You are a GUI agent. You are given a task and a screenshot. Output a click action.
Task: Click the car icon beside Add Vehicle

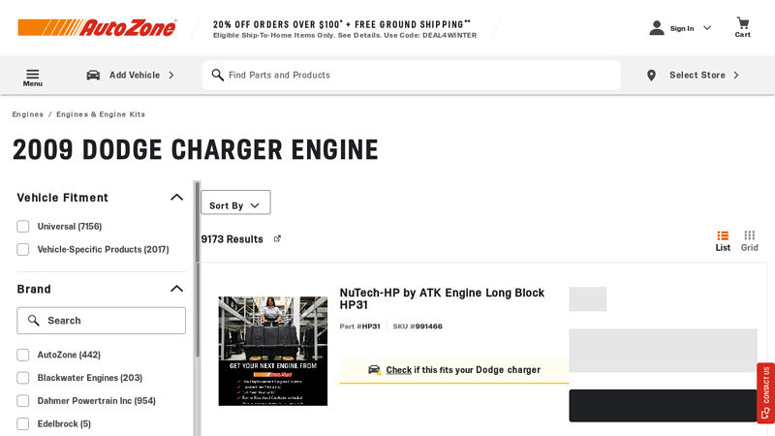click(93, 76)
